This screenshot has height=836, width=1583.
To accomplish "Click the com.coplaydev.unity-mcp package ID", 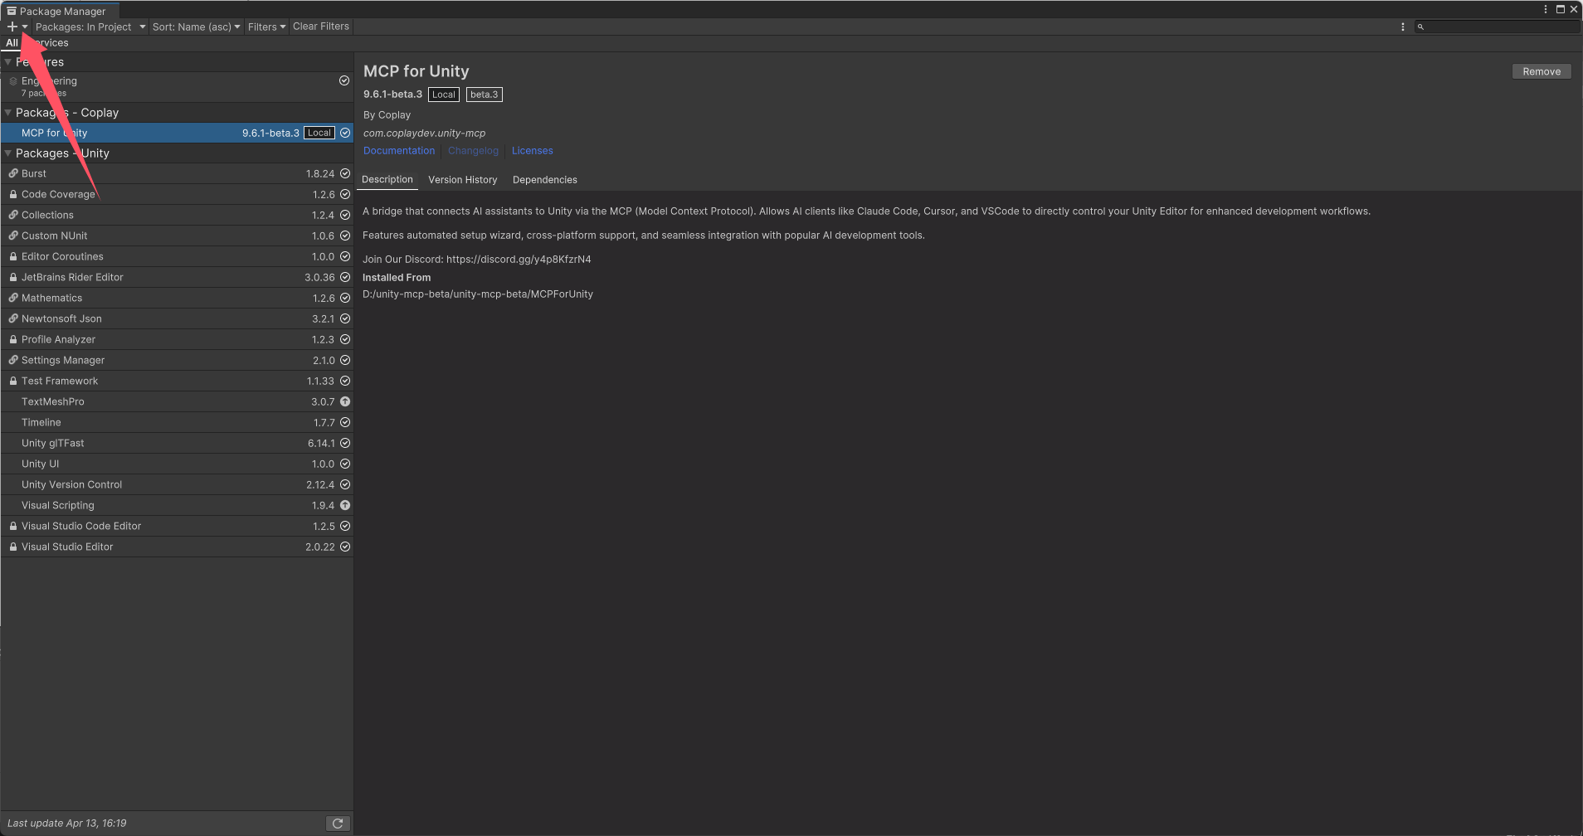I will pos(424,133).
